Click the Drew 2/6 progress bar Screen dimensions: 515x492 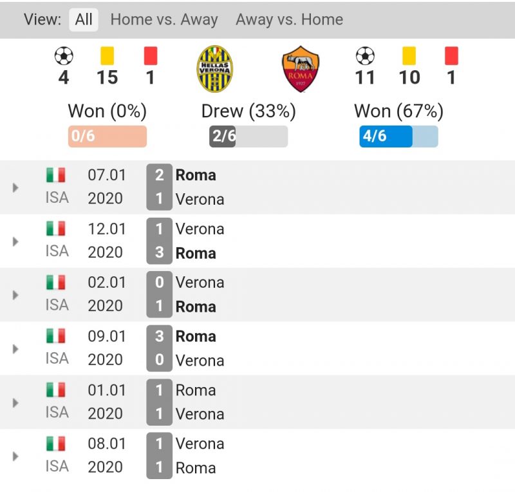tap(248, 137)
